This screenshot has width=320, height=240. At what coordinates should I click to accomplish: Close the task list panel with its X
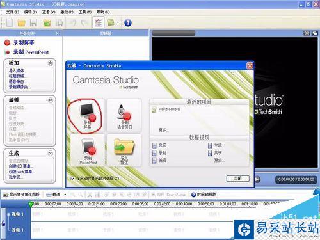pos(57,33)
